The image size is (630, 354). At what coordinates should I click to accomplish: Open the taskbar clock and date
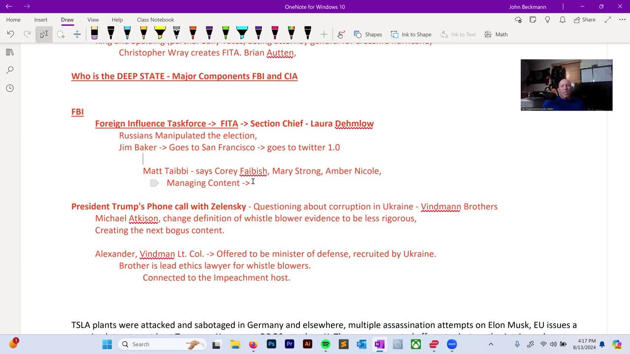pyautogui.click(x=585, y=344)
